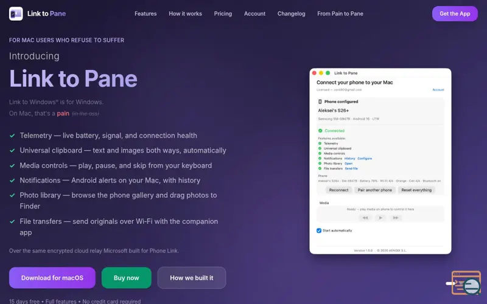
Task: Click 'Connect your phone to your Mac' title
Action: coord(355,82)
